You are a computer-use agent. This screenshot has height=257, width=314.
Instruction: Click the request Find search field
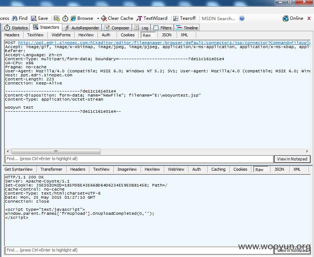tap(139, 159)
